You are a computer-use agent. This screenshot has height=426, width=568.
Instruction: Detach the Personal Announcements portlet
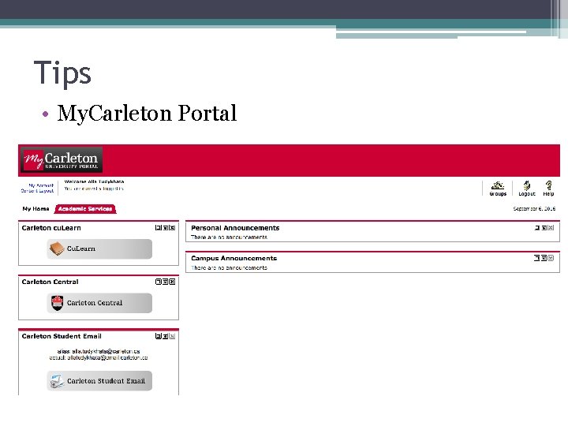coord(537,228)
